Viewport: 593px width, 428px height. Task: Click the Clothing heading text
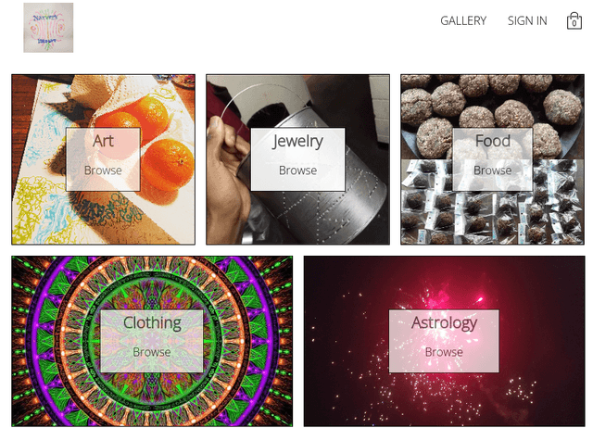152,323
